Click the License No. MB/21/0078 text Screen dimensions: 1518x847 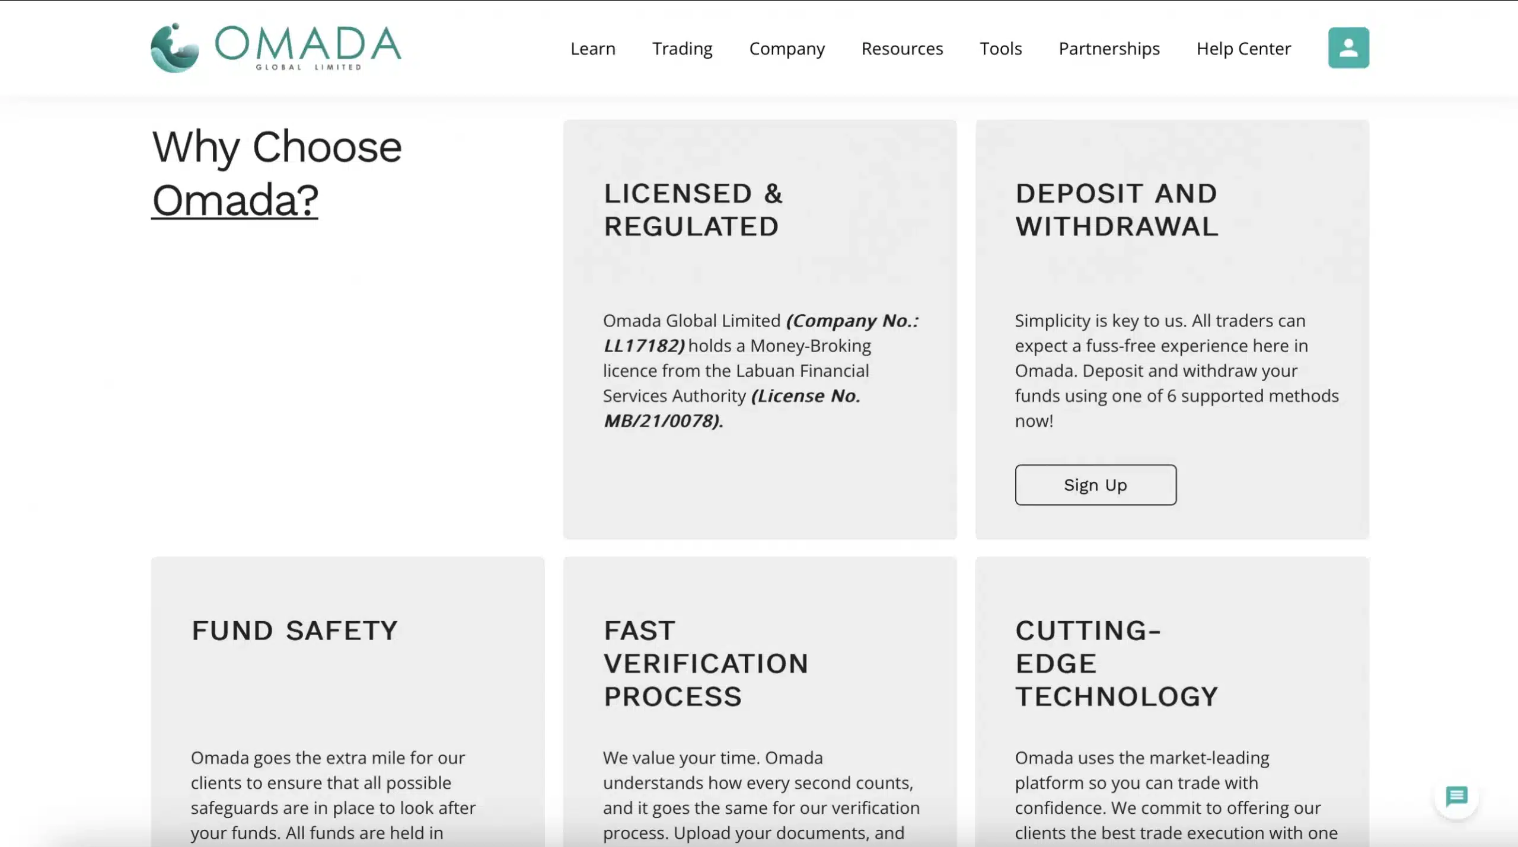[732, 408]
